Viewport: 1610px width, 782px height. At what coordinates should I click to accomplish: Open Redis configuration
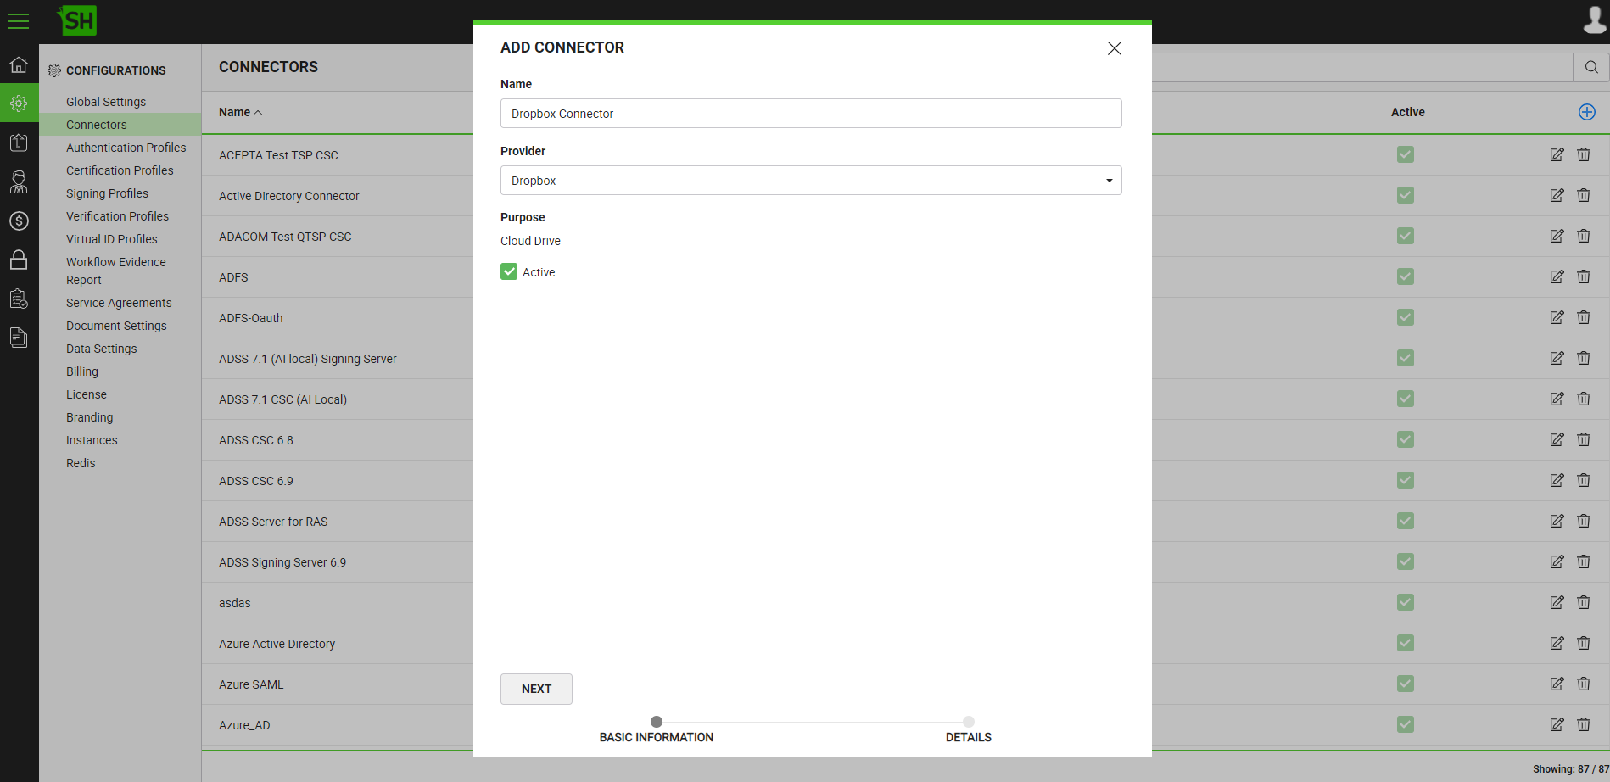(x=81, y=463)
